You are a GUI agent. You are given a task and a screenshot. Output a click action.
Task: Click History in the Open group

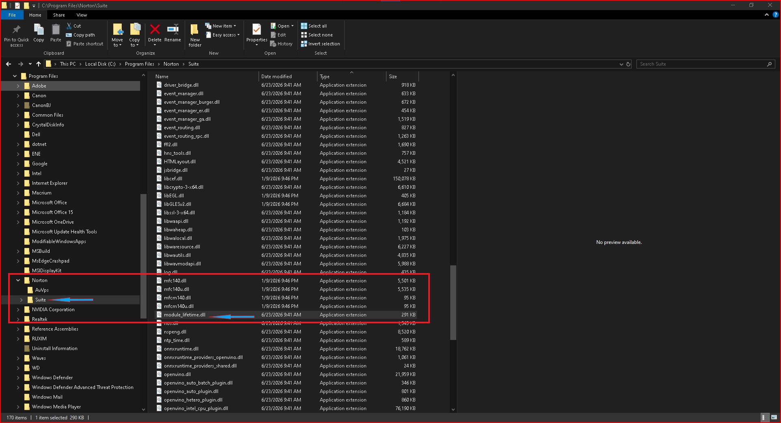(281, 44)
